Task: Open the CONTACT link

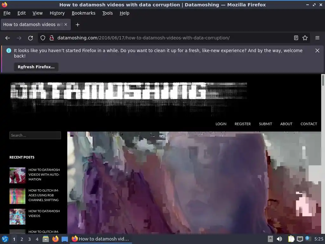Action: [308, 124]
